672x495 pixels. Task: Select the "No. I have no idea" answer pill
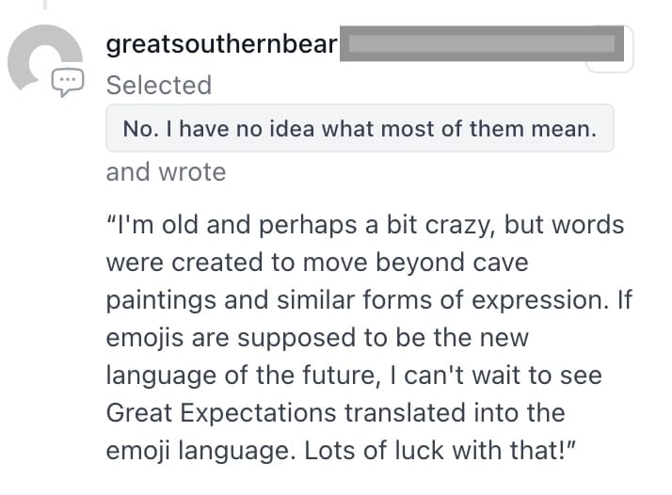[x=360, y=128]
